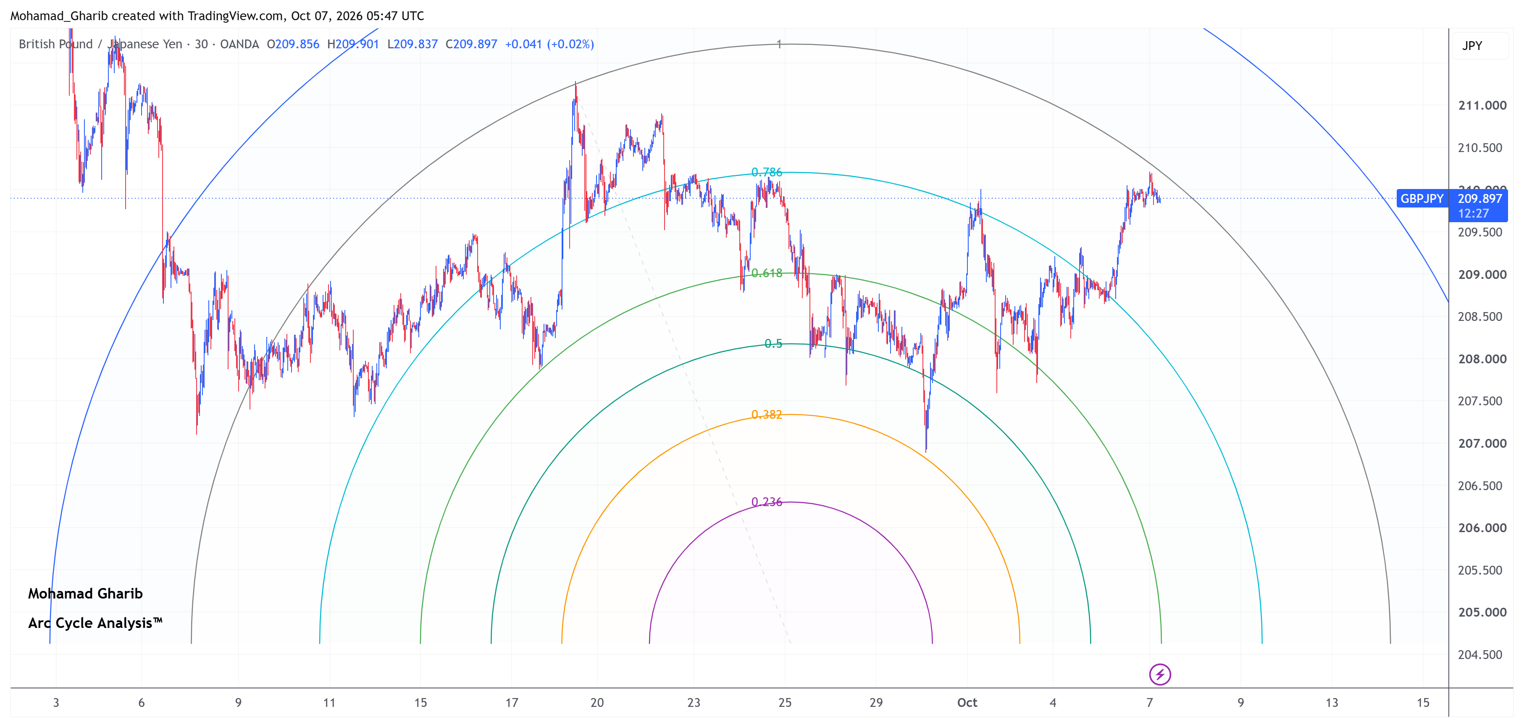Click the 1 arc level label at top
This screenshot has height=722, width=1524.
pyautogui.click(x=779, y=45)
